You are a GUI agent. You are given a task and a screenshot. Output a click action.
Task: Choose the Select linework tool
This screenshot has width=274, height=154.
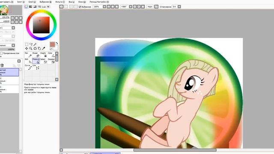point(44,61)
